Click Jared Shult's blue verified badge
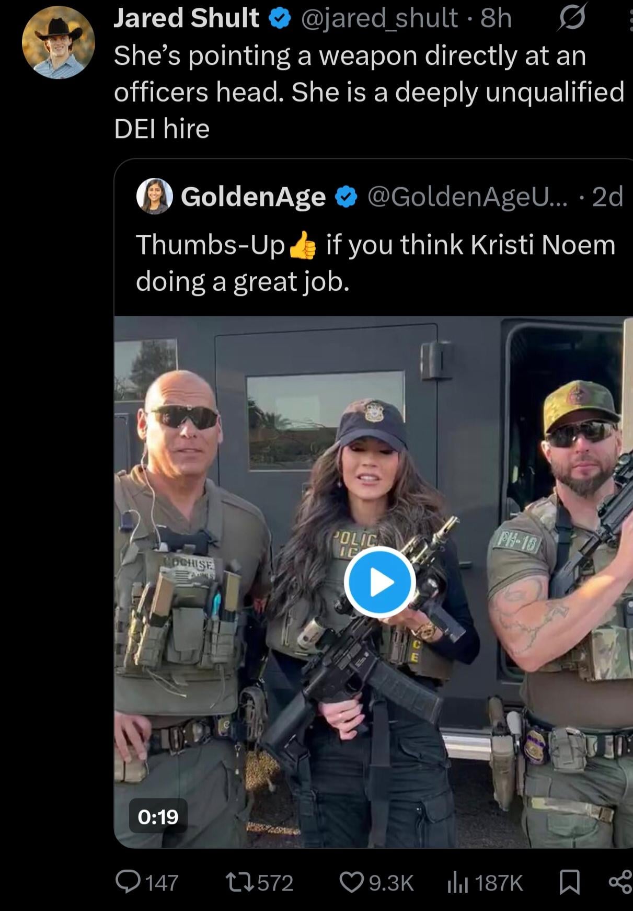Viewport: 633px width, 911px height. pos(280,19)
